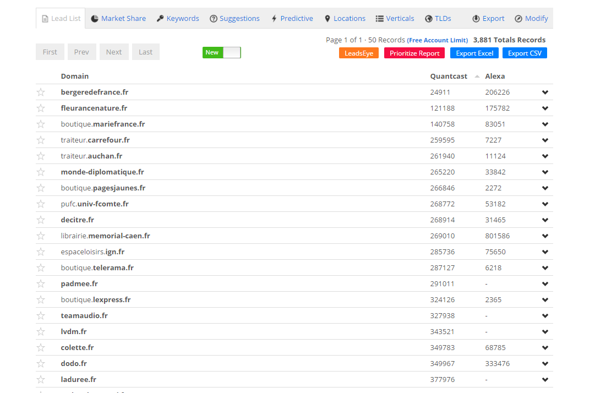Star the laduree.fr row
The image size is (595, 393).
41,379
